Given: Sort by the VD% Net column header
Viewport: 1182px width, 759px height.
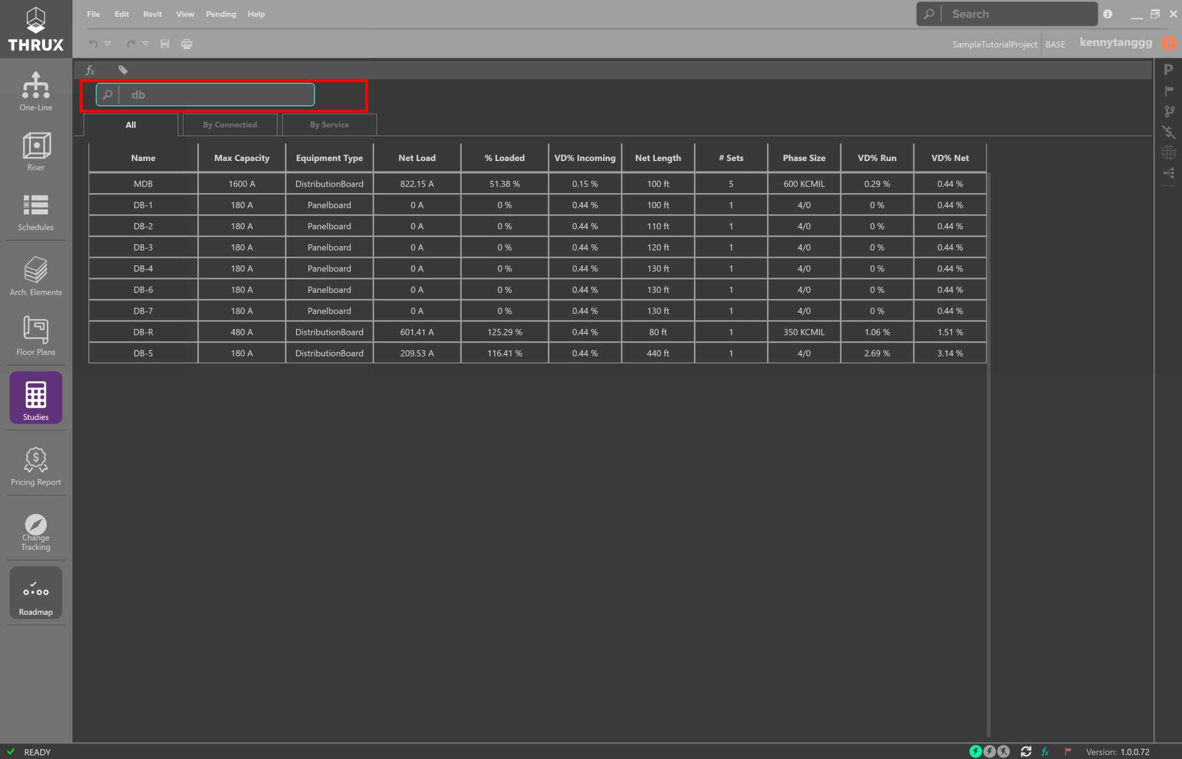Looking at the screenshot, I should coord(950,158).
